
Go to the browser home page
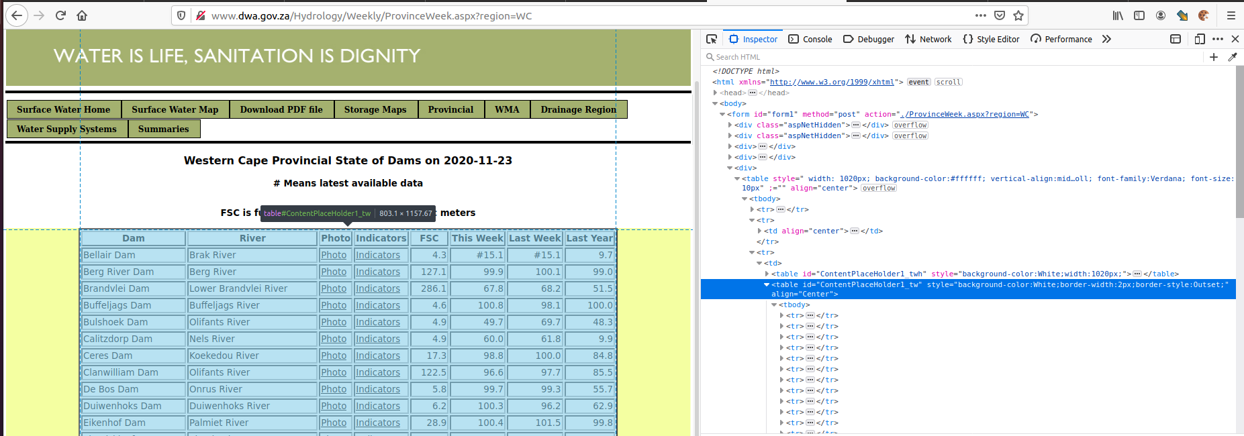click(x=82, y=15)
